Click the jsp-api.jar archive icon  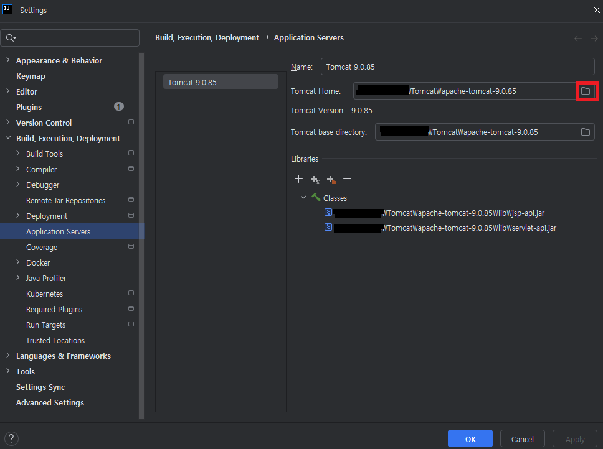point(328,212)
